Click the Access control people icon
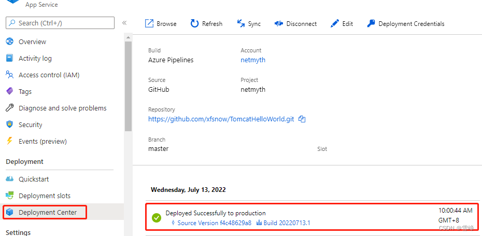 pos(10,75)
